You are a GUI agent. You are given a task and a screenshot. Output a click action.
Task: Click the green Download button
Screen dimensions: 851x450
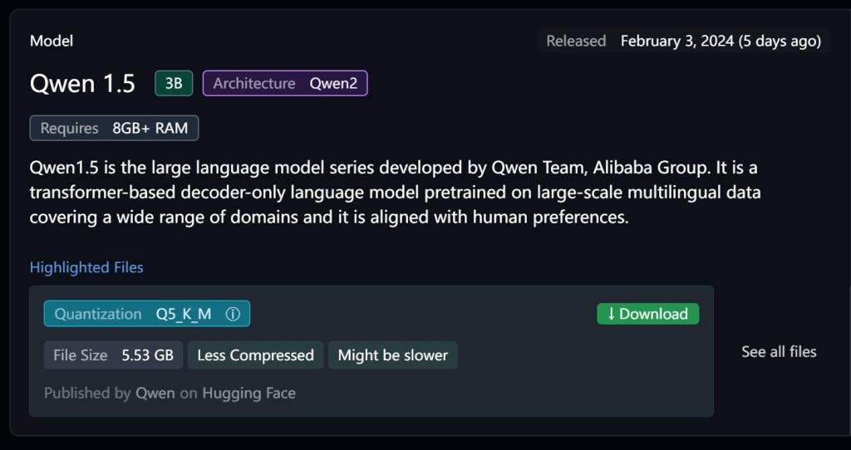[647, 314]
